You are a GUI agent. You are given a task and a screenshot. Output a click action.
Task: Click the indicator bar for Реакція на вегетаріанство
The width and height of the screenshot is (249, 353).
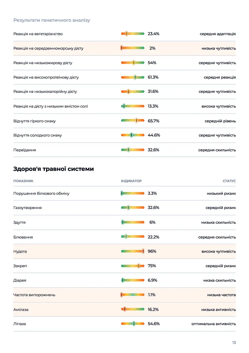pyautogui.click(x=133, y=34)
